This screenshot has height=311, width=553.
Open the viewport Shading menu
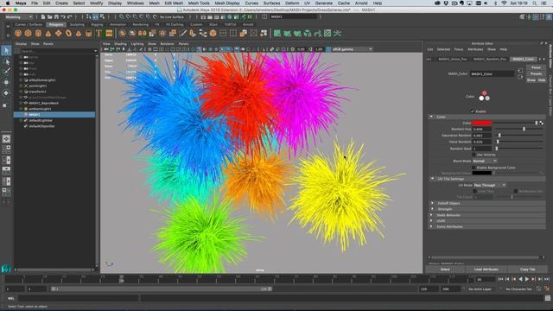coord(120,44)
